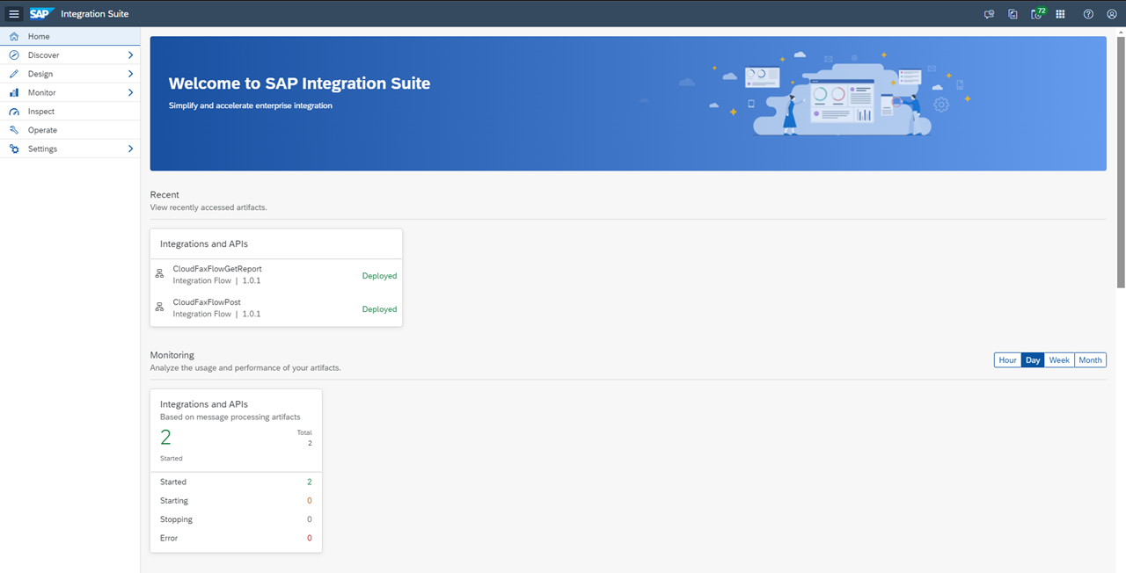
Task: Expand the Settings menu chevron
Action: pyautogui.click(x=130, y=149)
